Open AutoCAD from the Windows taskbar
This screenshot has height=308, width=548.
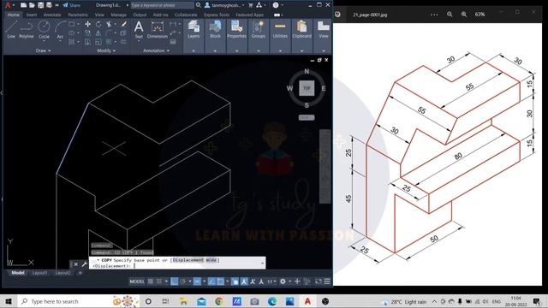(307, 301)
